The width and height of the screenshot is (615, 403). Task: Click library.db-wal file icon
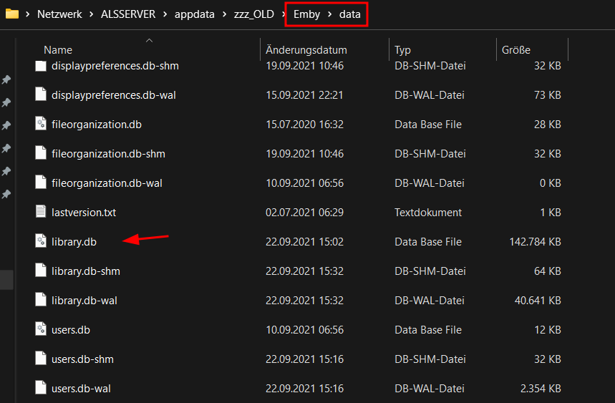41,301
